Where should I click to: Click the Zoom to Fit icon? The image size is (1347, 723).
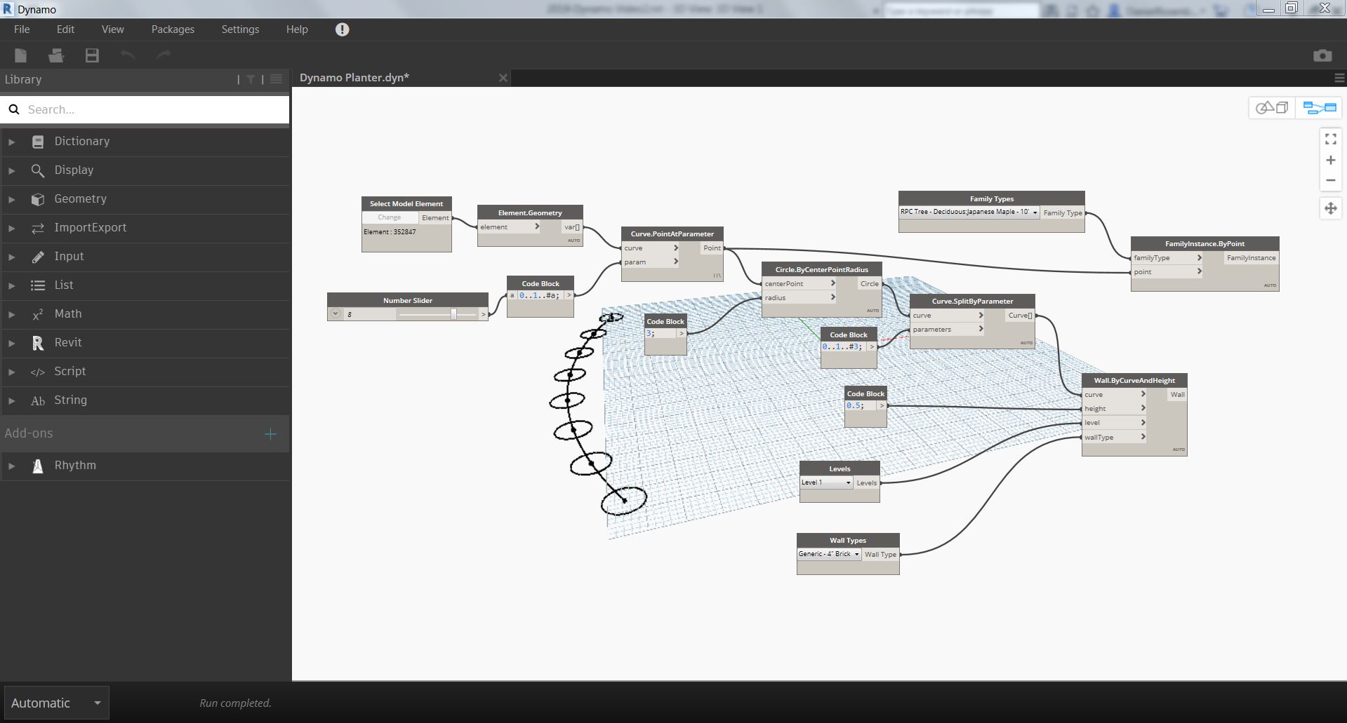click(1330, 140)
